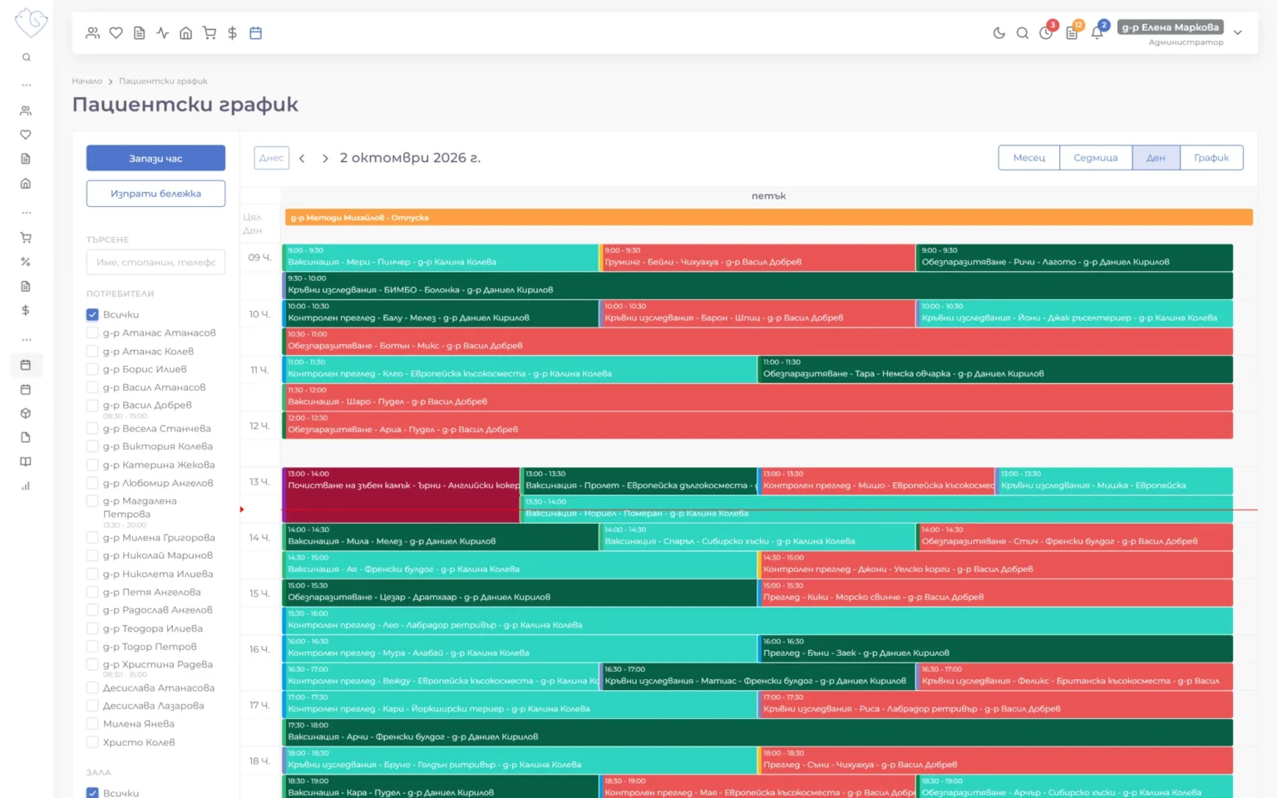
Task: Click the heart icon in the top shortcut bar
Action: point(116,33)
